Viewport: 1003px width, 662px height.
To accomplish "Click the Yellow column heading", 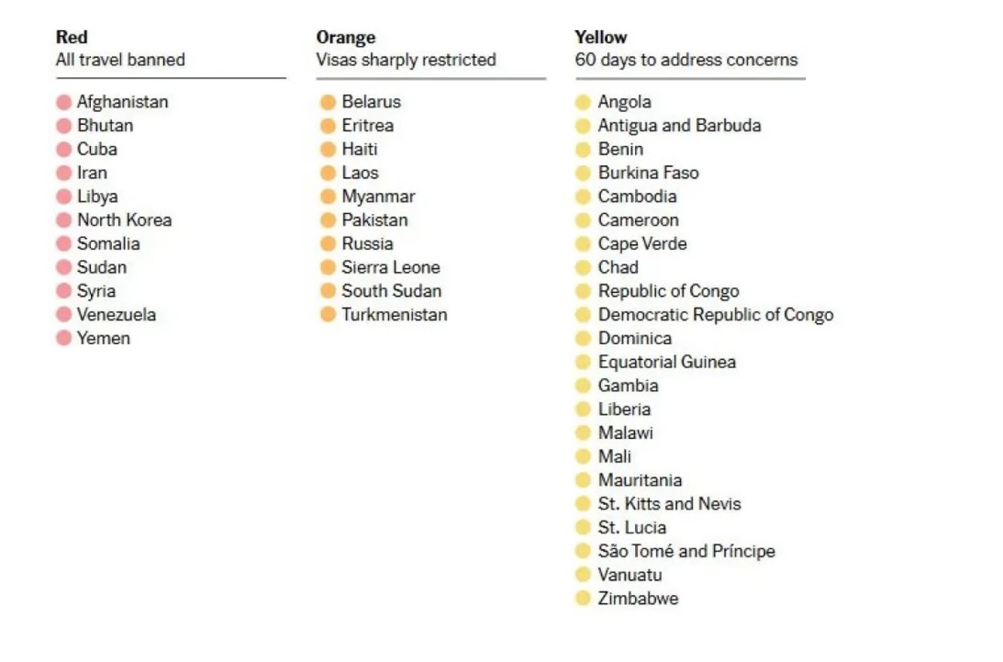I will (x=601, y=38).
